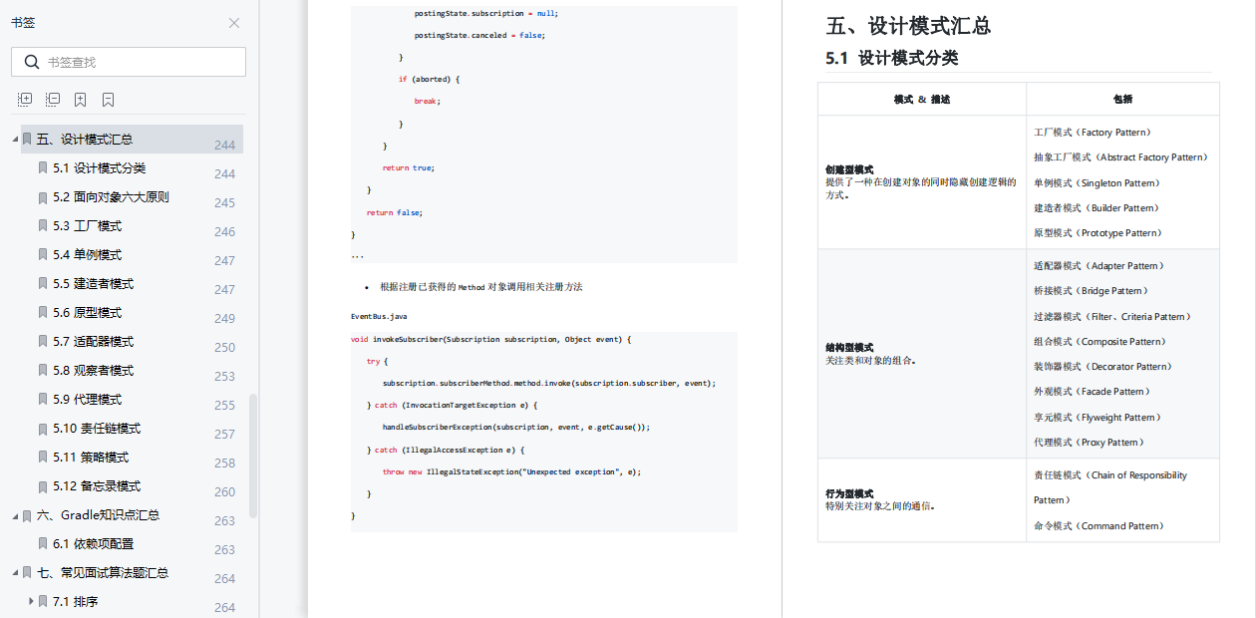Click bookmark icon beside 5.3 工厂模式
The width and height of the screenshot is (1256, 618).
(x=43, y=226)
